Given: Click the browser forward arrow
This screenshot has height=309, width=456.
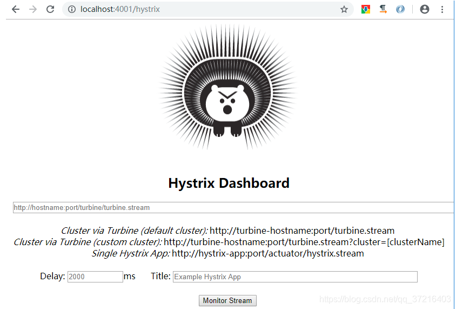Looking at the screenshot, I should 33,9.
